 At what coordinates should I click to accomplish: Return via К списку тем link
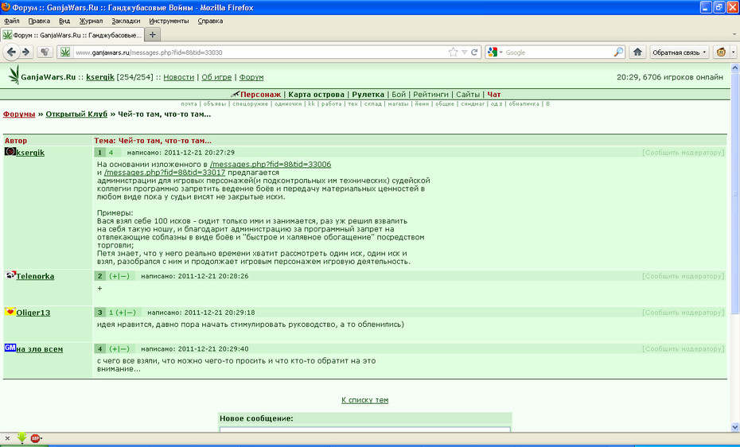click(x=364, y=400)
